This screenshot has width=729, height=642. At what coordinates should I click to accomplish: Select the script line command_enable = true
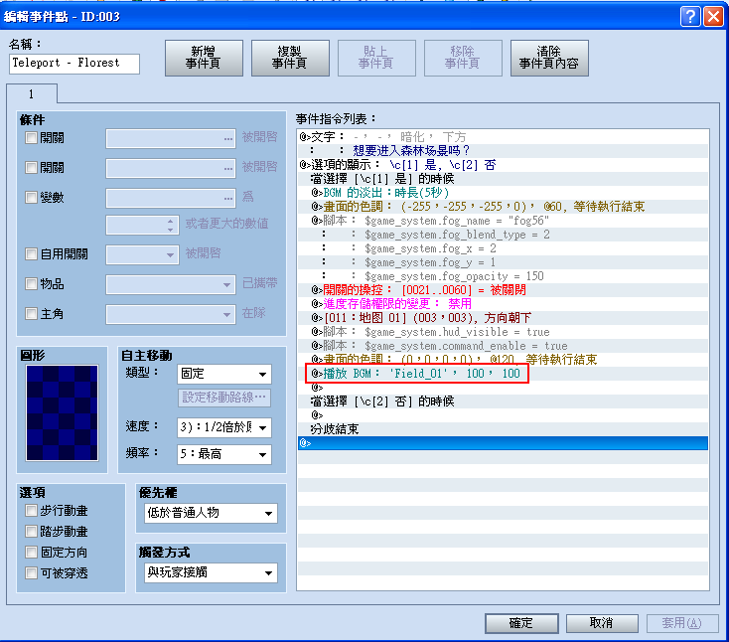coord(503,346)
